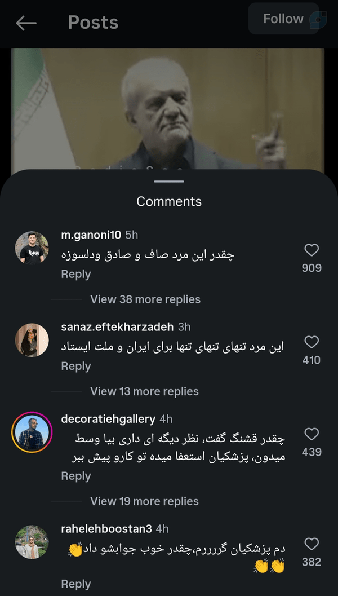
Task: Like m.ganoni10's comment with heart icon
Action: click(x=312, y=250)
